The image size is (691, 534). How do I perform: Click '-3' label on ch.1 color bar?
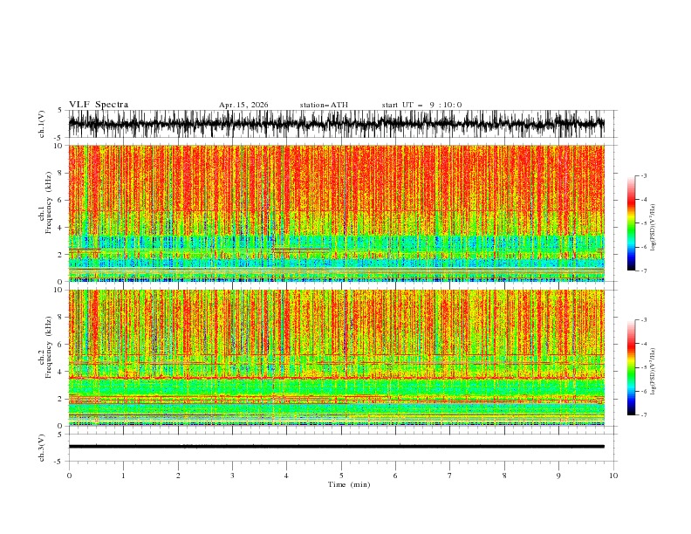643,175
